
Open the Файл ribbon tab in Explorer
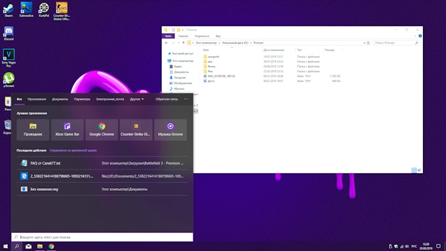click(x=168, y=36)
